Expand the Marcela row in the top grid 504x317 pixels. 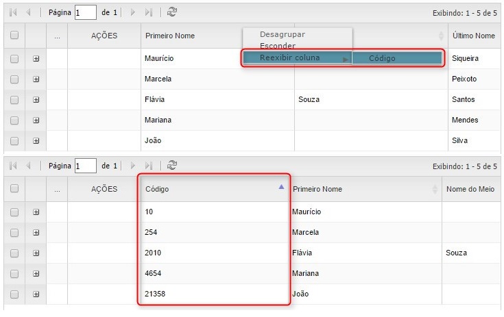36,79
